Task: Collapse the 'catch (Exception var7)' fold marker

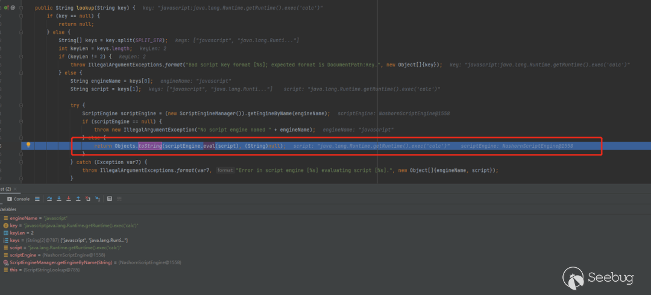Action: [21, 162]
